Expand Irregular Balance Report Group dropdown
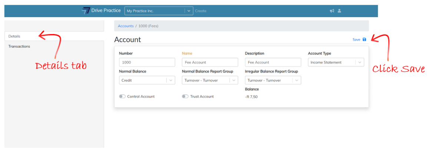 click(x=296, y=80)
